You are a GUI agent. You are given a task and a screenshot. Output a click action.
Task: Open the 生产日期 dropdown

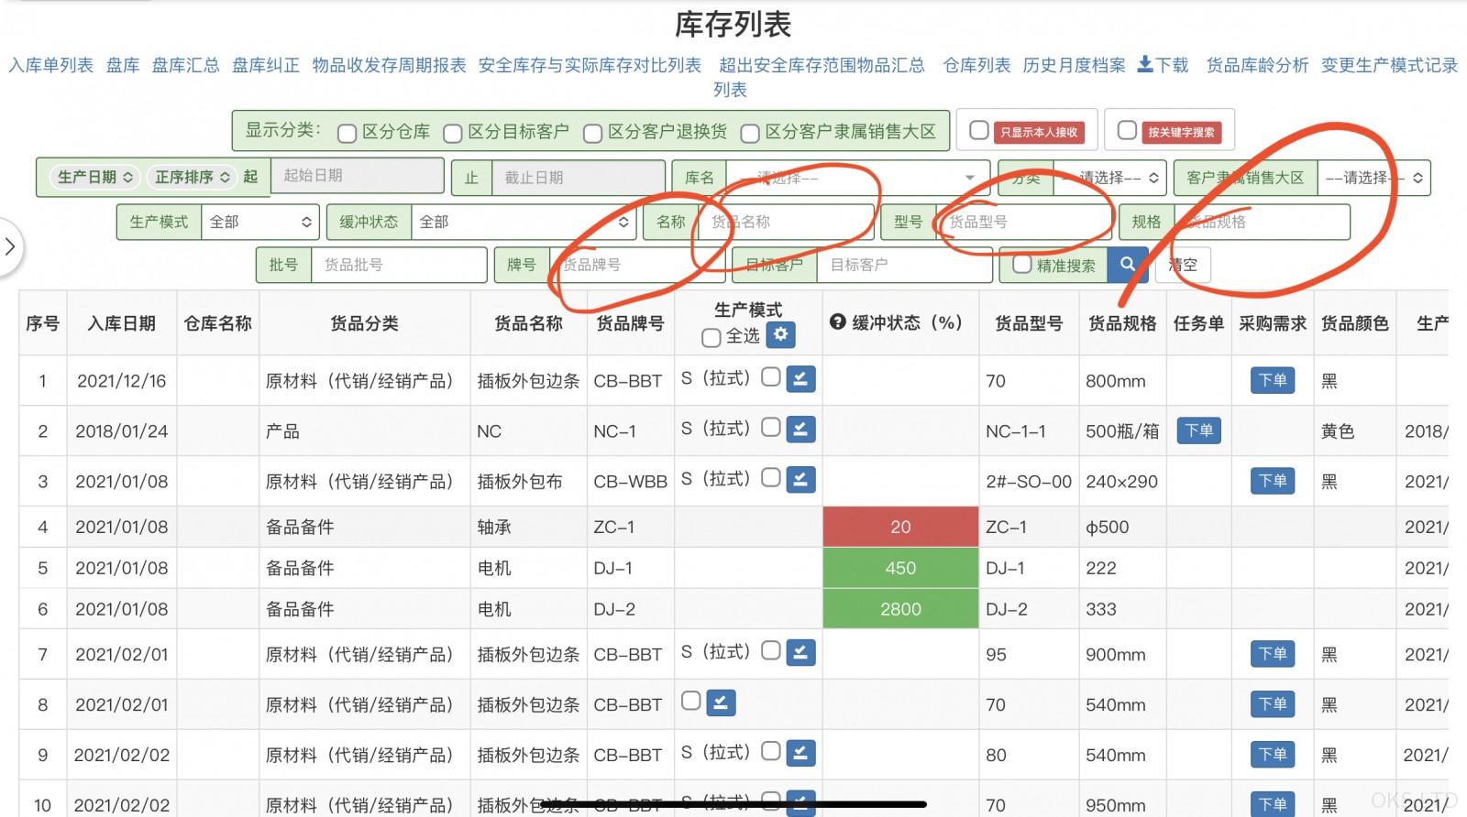click(94, 177)
